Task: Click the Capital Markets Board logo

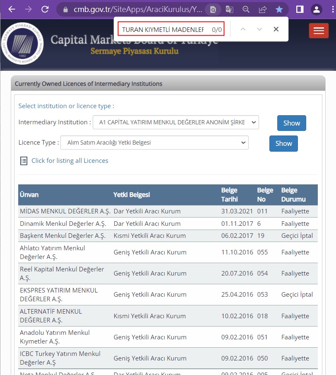Action: point(22,44)
